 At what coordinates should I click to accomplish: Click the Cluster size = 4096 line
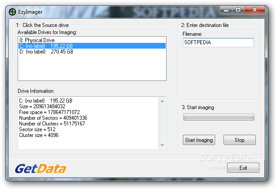39,135
